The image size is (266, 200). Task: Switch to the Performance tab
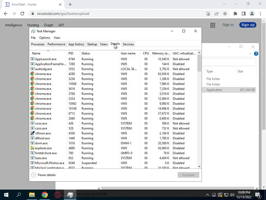click(x=56, y=44)
